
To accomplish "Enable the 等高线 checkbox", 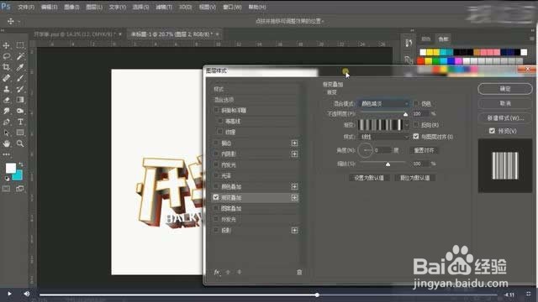I will (x=220, y=121).
